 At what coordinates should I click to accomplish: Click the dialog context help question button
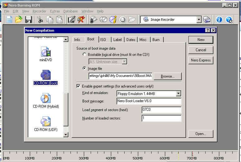[x=207, y=30]
